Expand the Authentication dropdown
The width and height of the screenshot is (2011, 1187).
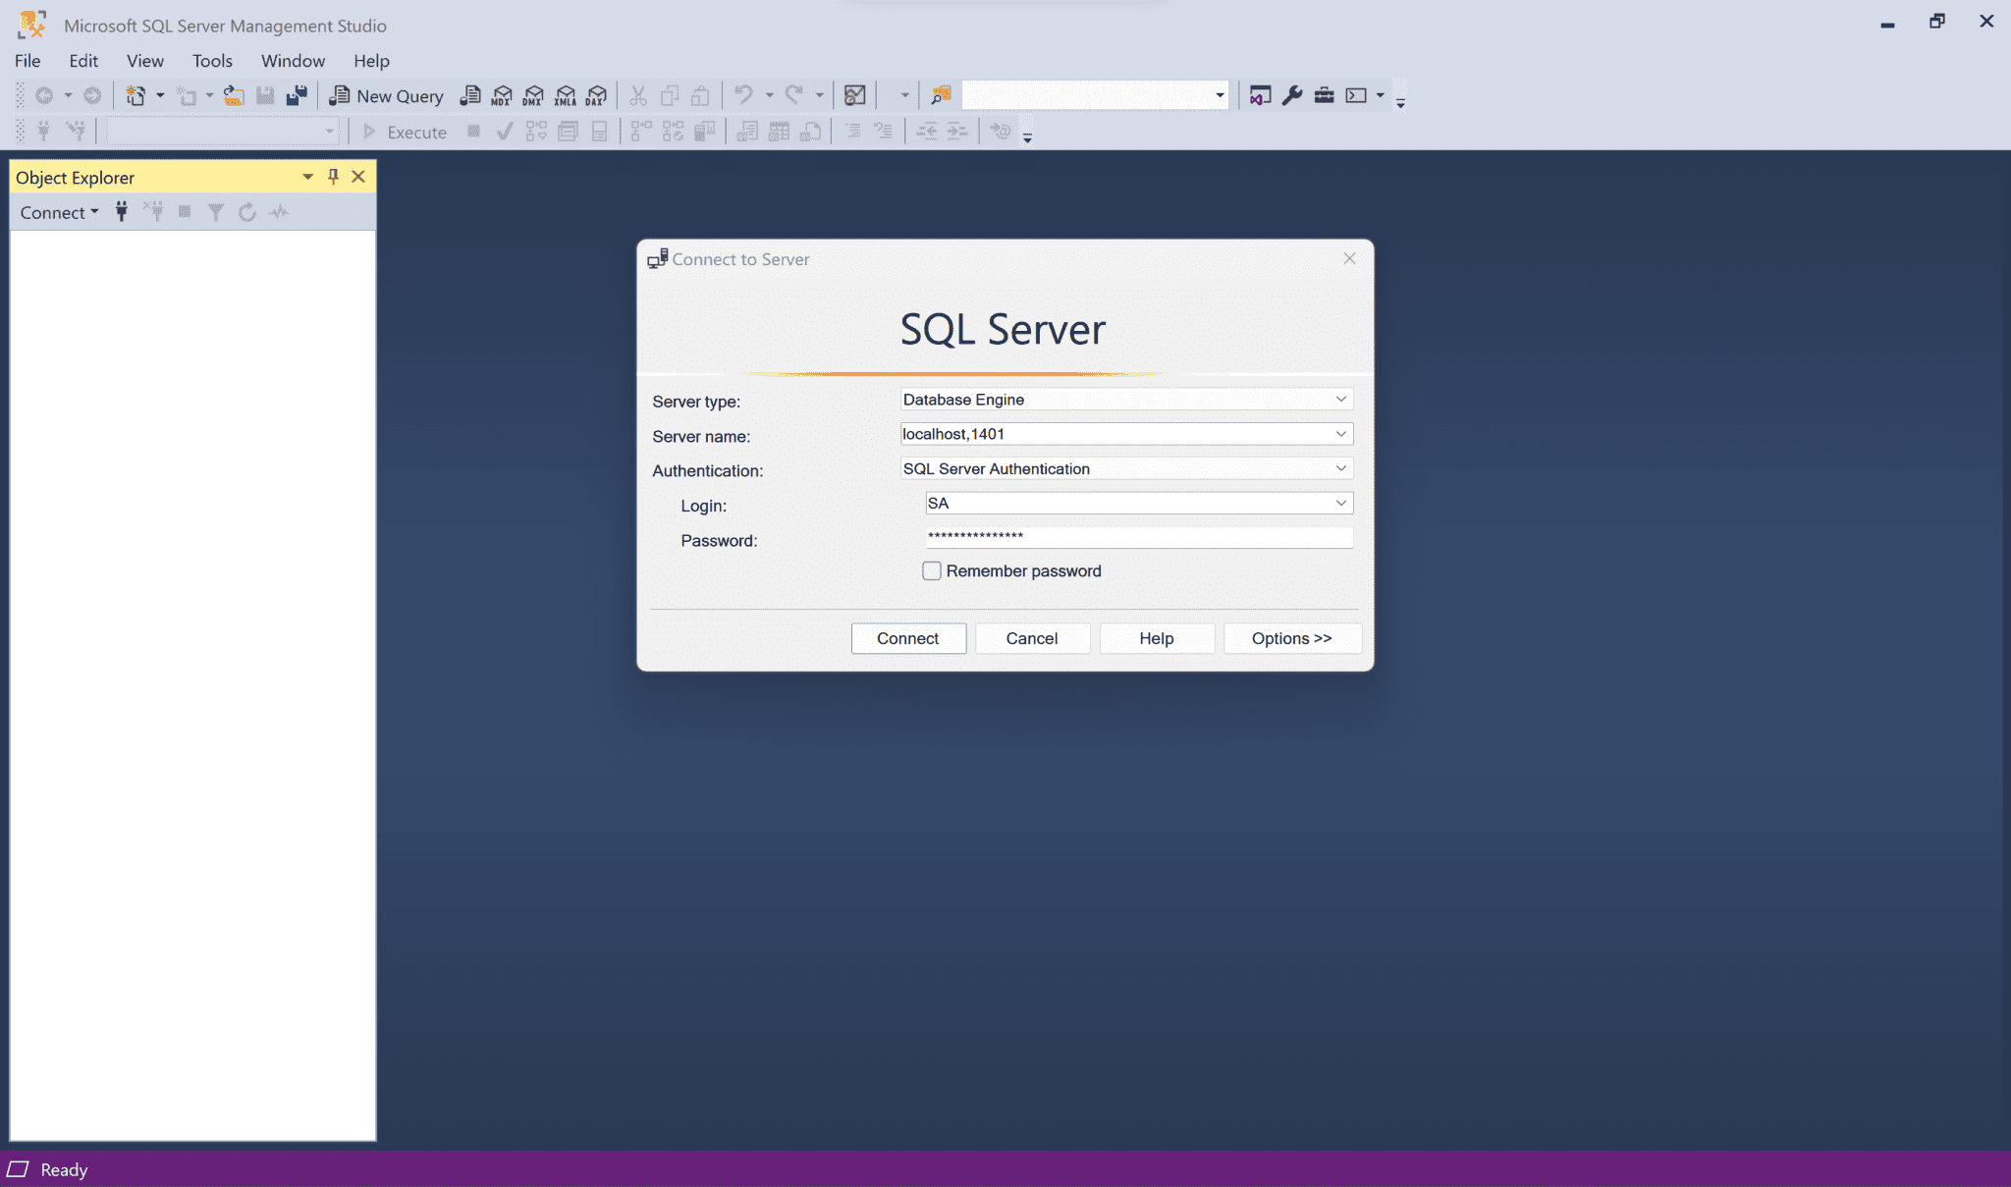click(x=1339, y=468)
